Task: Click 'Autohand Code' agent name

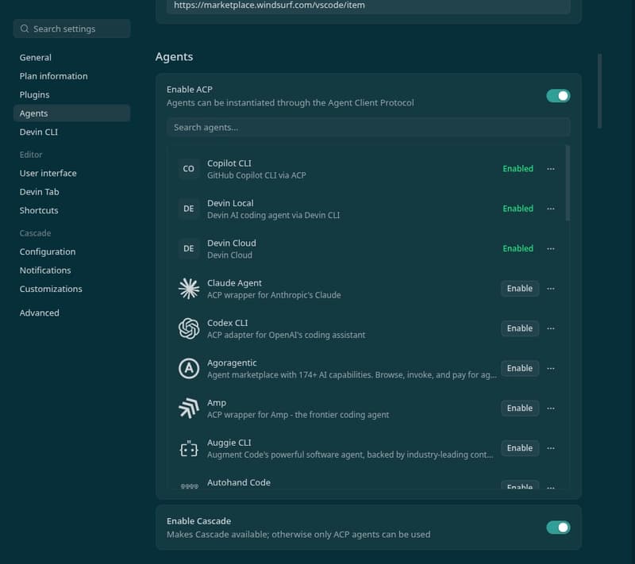Action: coord(239,482)
